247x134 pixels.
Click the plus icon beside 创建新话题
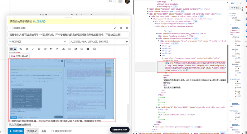click(x=10, y=28)
